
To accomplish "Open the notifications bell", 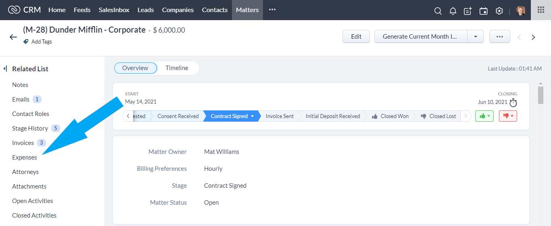I will (x=453, y=11).
